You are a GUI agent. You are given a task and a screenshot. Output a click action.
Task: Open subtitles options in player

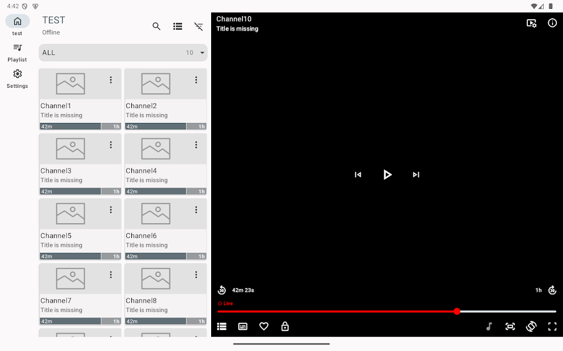(242, 326)
